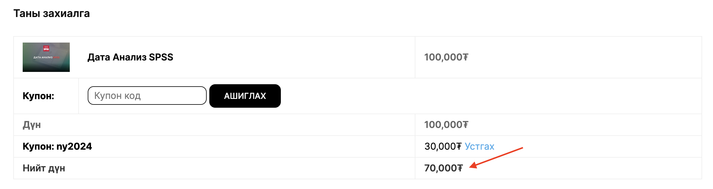
Task: Open the 'Дата Анализ SPSS' course title
Action: point(130,57)
